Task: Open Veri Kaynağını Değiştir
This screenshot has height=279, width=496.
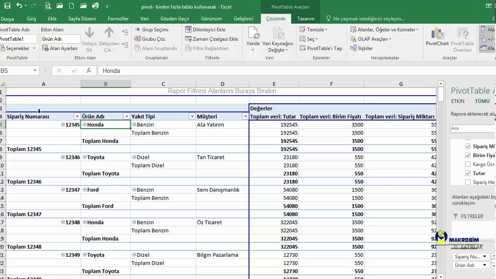Action: [278, 40]
